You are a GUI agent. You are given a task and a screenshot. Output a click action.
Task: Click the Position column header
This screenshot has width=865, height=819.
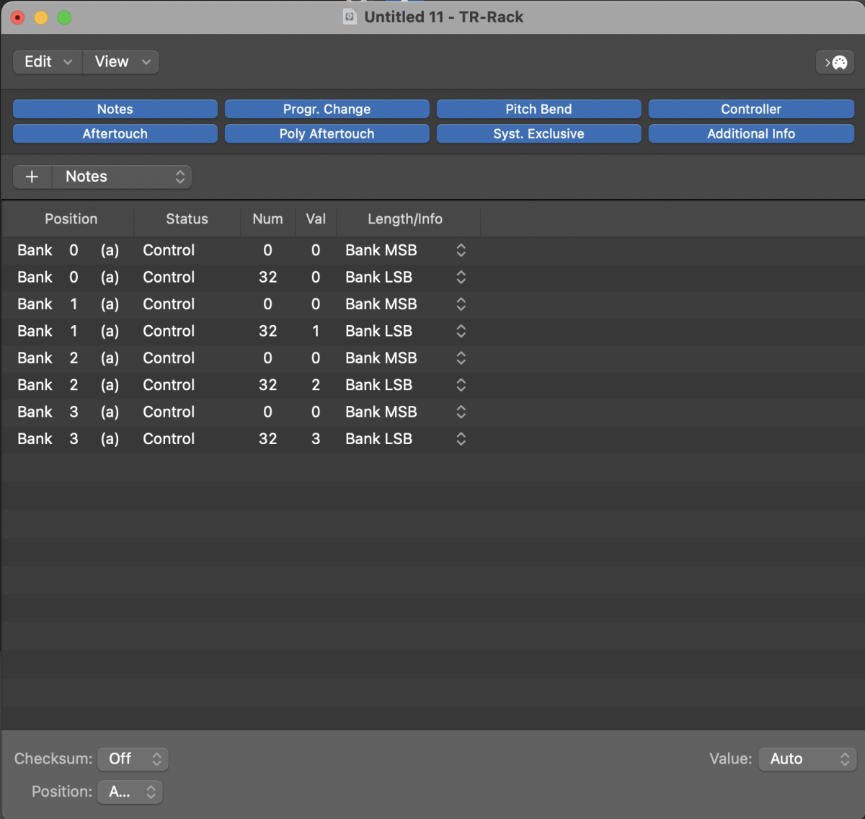pos(71,219)
